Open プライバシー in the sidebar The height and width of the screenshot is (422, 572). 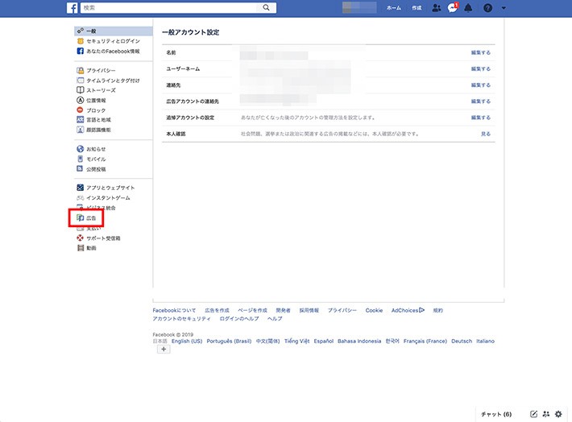(101, 71)
